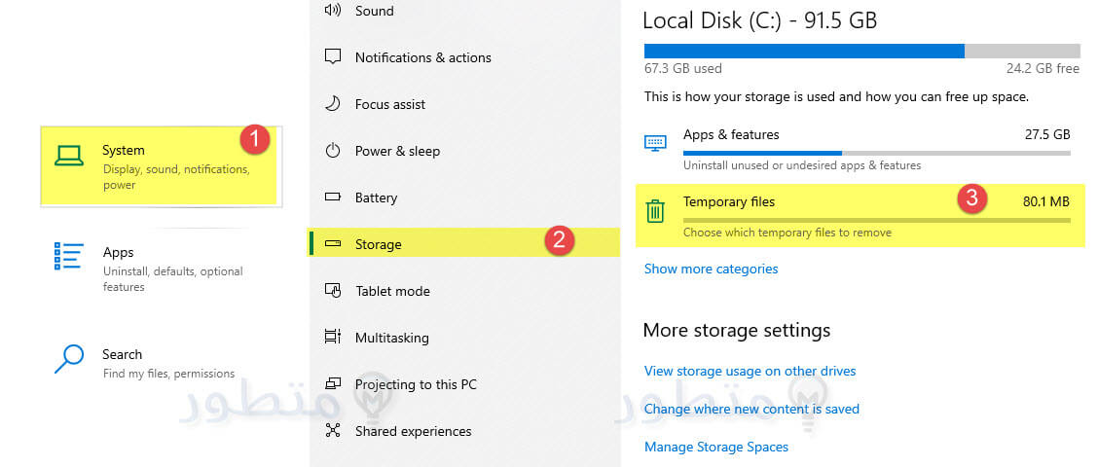Viewport: 1098px width, 467px height.
Task: Open View storage usage on other drives
Action: pos(750,371)
